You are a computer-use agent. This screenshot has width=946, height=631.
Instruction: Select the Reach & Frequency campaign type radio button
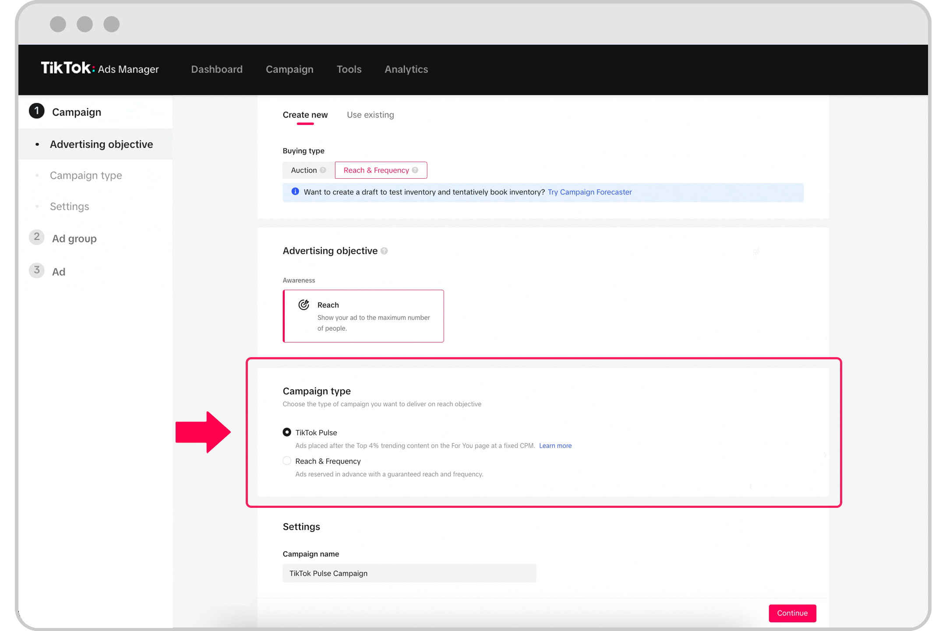click(x=286, y=461)
